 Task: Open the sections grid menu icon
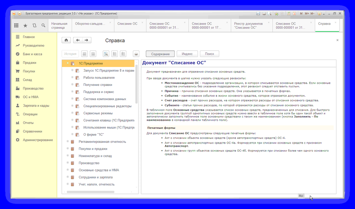[16, 25]
